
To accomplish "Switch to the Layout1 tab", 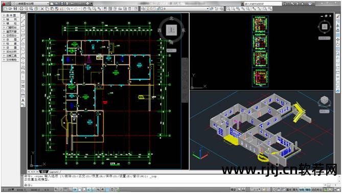I will tap(54, 172).
